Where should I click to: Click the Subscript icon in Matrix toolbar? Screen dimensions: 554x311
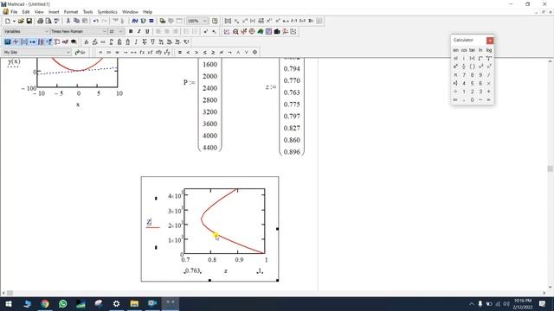point(236,21)
